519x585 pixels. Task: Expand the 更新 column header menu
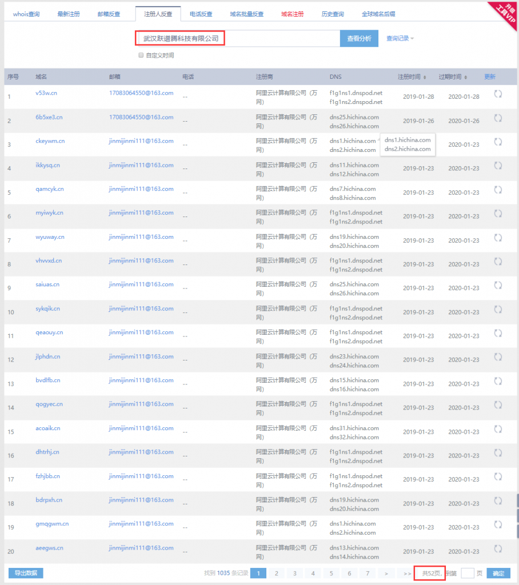click(489, 75)
